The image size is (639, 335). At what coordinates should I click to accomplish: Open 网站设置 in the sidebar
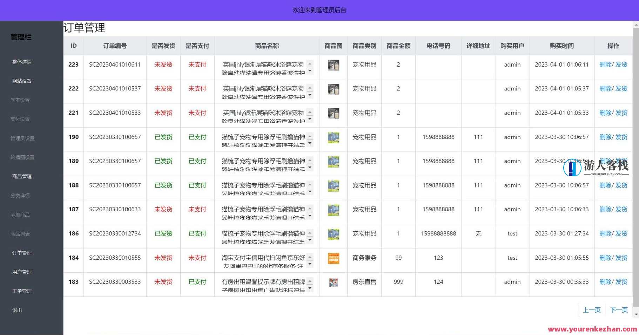click(22, 81)
